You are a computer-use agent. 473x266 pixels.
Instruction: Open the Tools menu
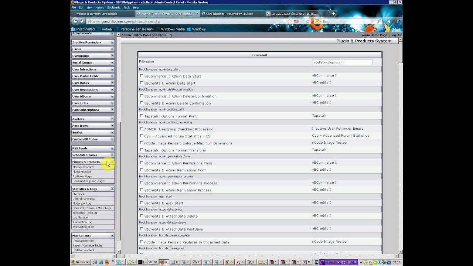pos(127,7)
